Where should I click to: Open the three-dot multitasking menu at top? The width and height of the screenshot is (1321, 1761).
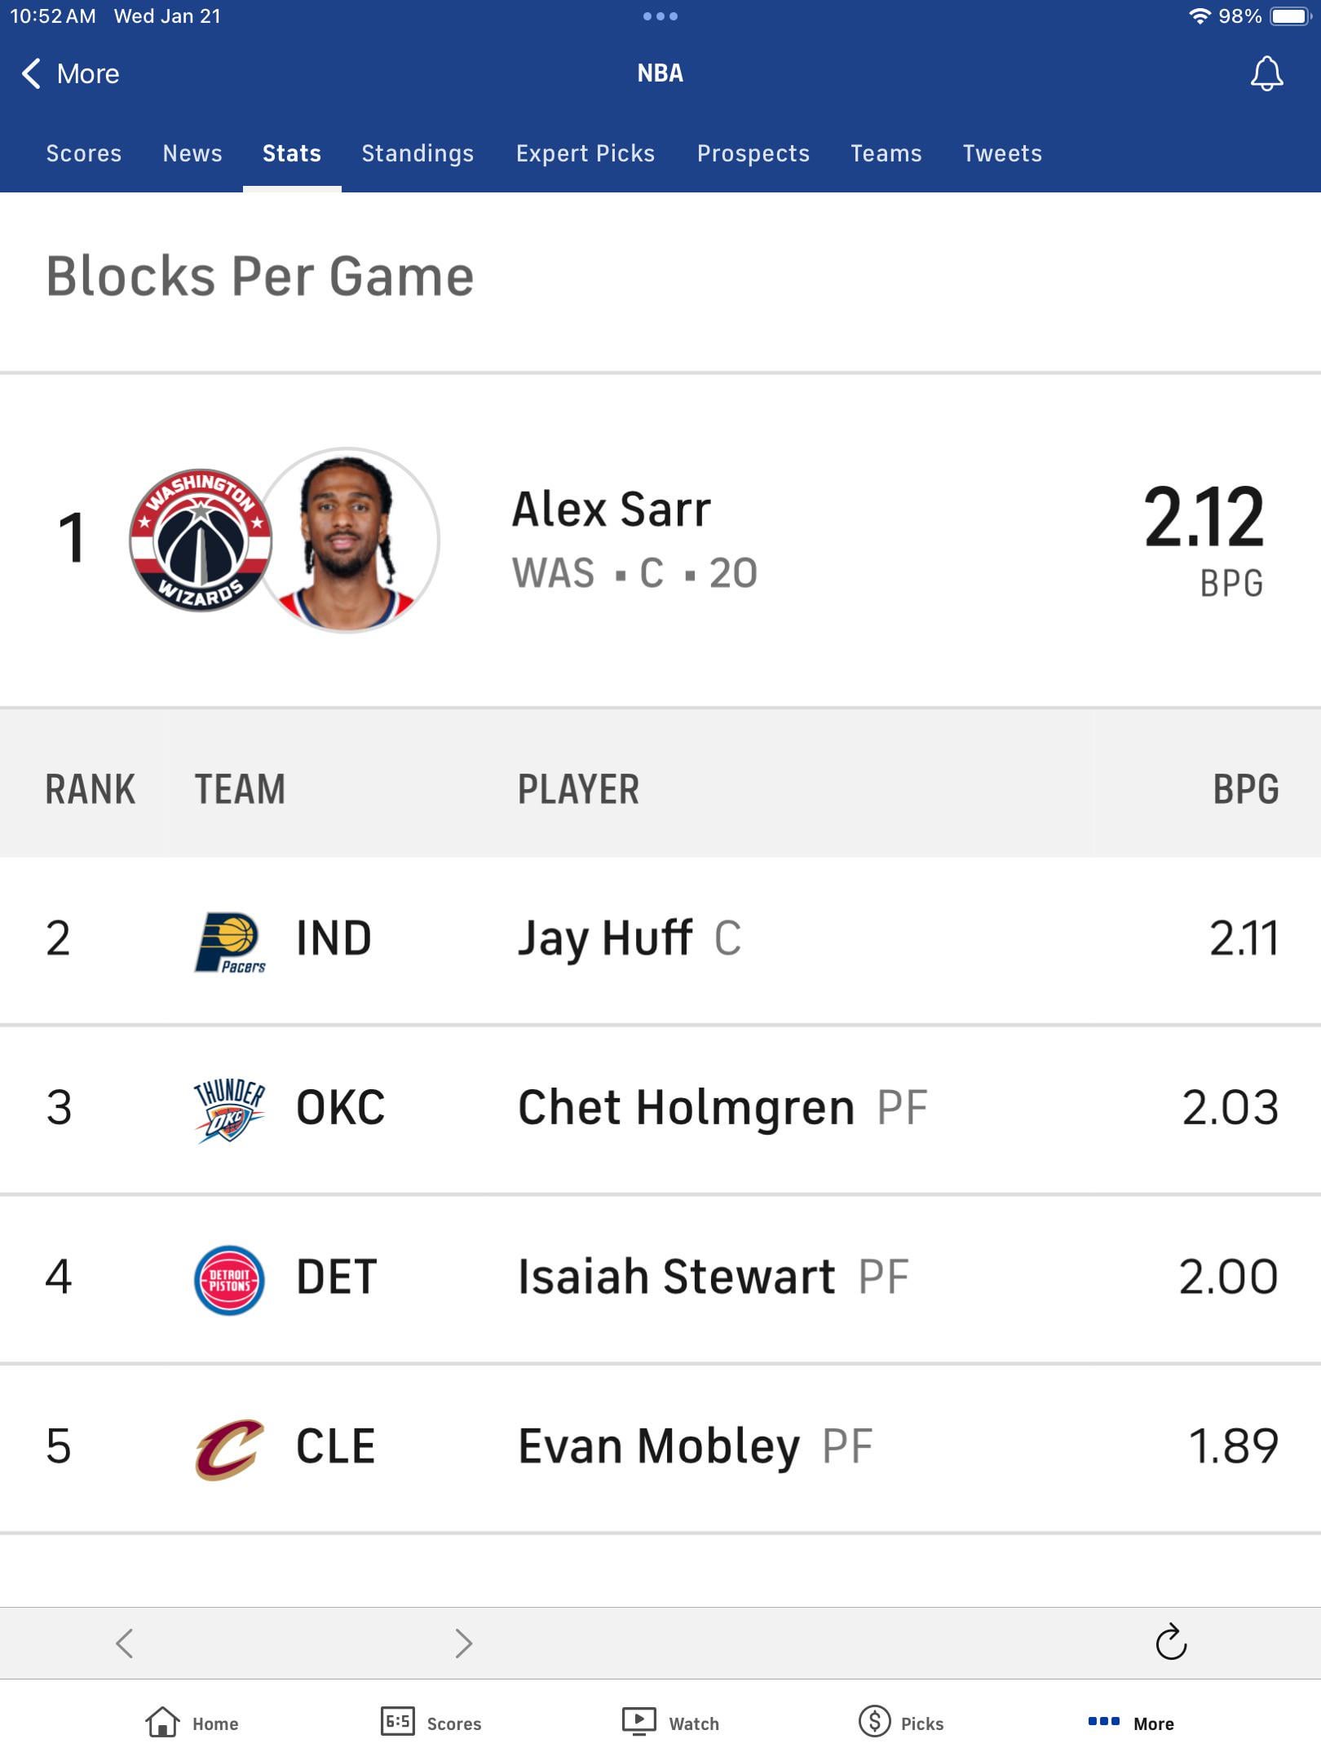[660, 16]
